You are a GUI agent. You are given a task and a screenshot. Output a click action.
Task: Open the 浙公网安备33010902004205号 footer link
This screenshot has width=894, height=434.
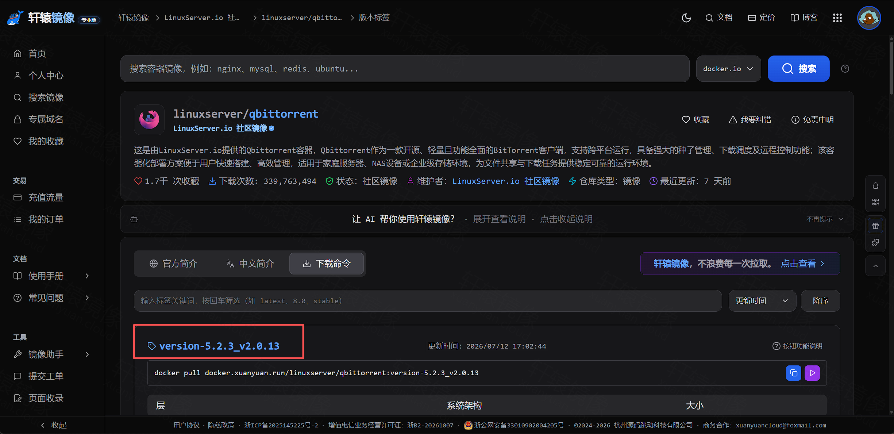[514, 425]
